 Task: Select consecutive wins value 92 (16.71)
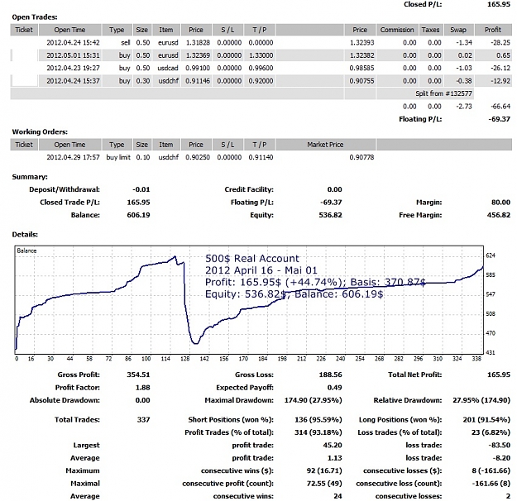tap(324, 471)
